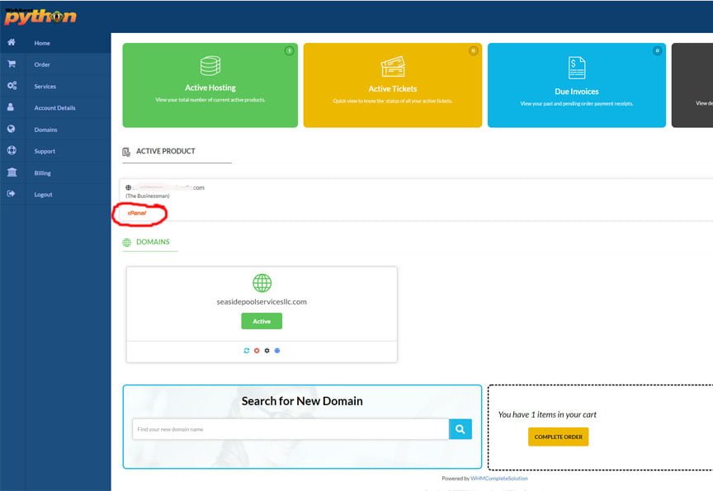The width and height of the screenshot is (713, 491).
Task: Click the globe icon beside the product domain
Action: tap(128, 187)
